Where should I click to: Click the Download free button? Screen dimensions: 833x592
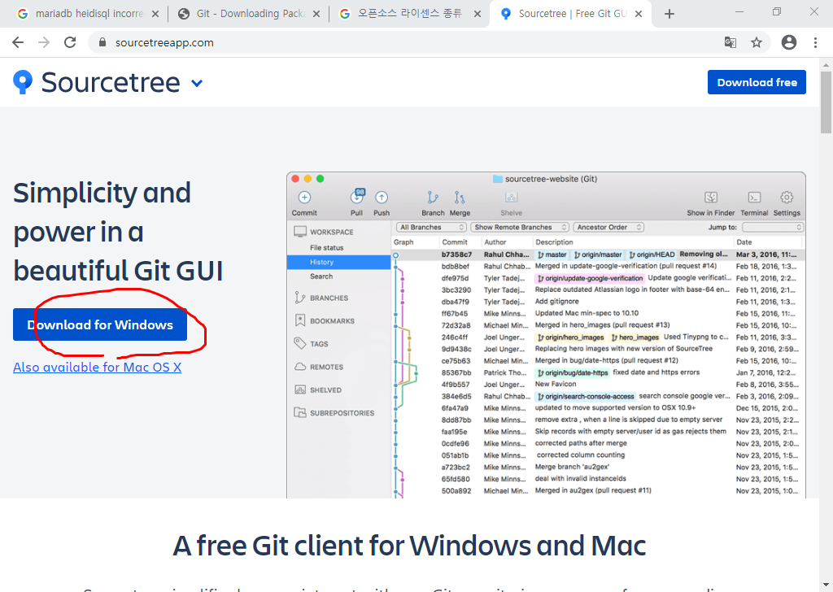pyautogui.click(x=757, y=82)
